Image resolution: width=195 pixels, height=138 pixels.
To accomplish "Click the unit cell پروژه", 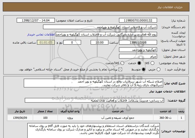I will coord(70,118).
